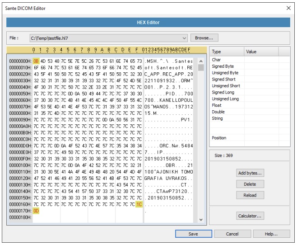Click the hex view scrollbar thumb
The image size is (297, 245).
point(201,67)
